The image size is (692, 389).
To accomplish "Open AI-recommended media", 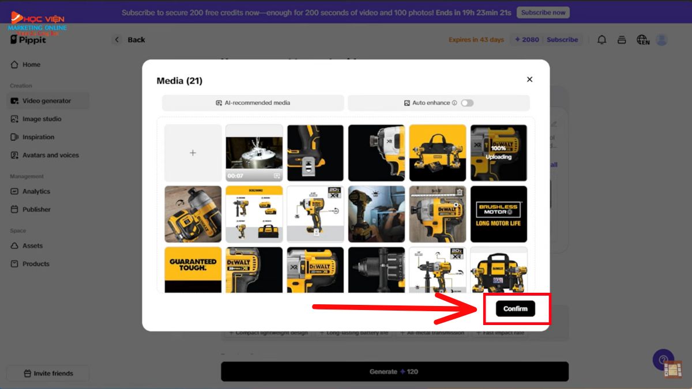I will 253,103.
